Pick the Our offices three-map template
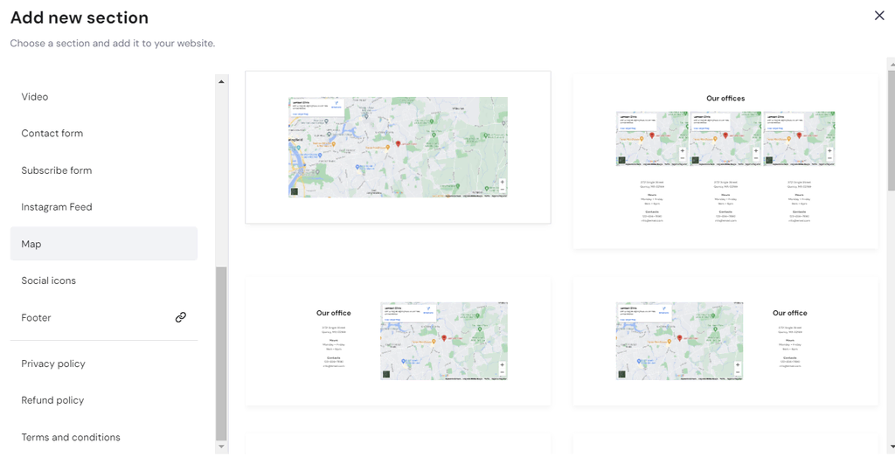 [725, 161]
